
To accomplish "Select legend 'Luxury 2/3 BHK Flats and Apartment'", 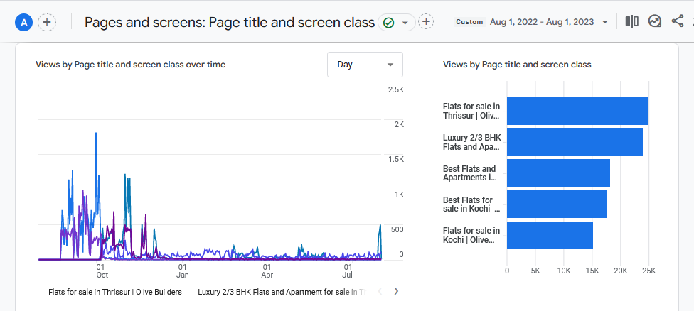I will (x=282, y=292).
